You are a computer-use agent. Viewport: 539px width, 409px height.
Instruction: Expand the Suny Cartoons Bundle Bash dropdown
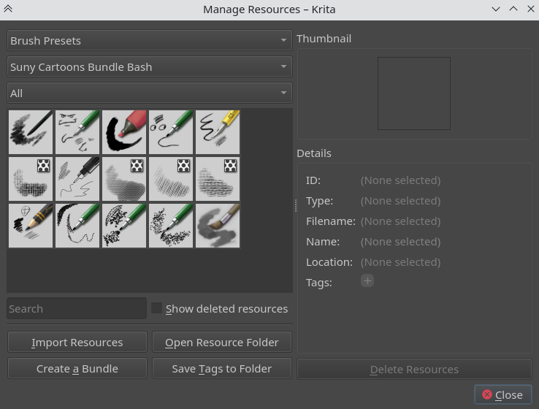(x=149, y=67)
